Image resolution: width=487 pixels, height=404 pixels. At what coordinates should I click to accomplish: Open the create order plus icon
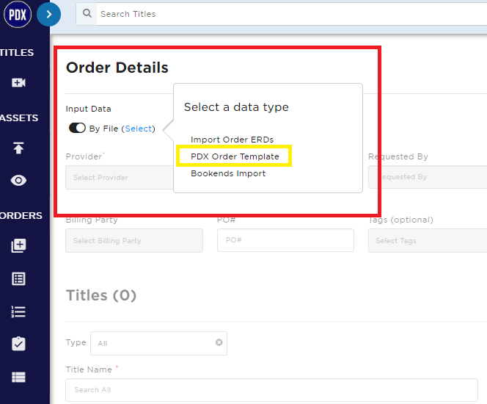[x=18, y=245]
